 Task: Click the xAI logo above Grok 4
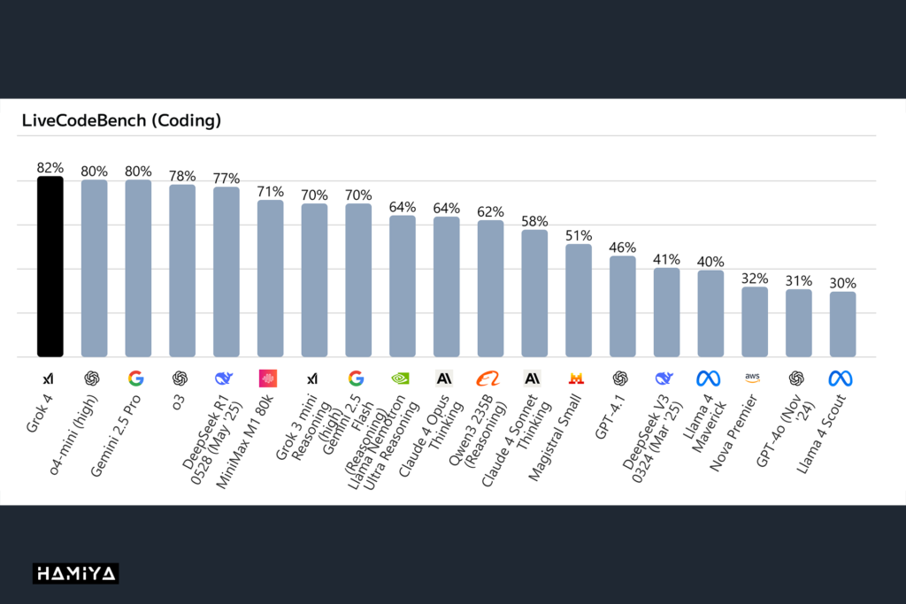pyautogui.click(x=48, y=378)
